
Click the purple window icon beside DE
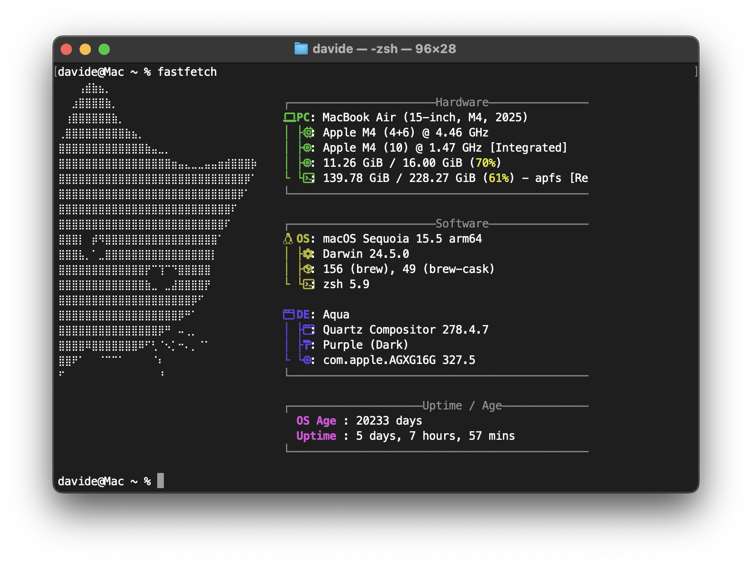[289, 314]
